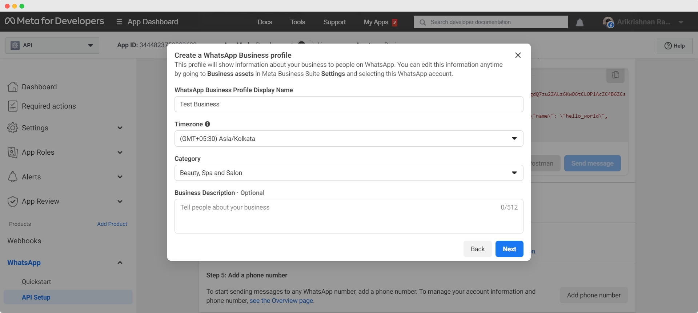Viewport: 698px width, 313px height.
Task: Expand the Settings section
Action: point(120,128)
